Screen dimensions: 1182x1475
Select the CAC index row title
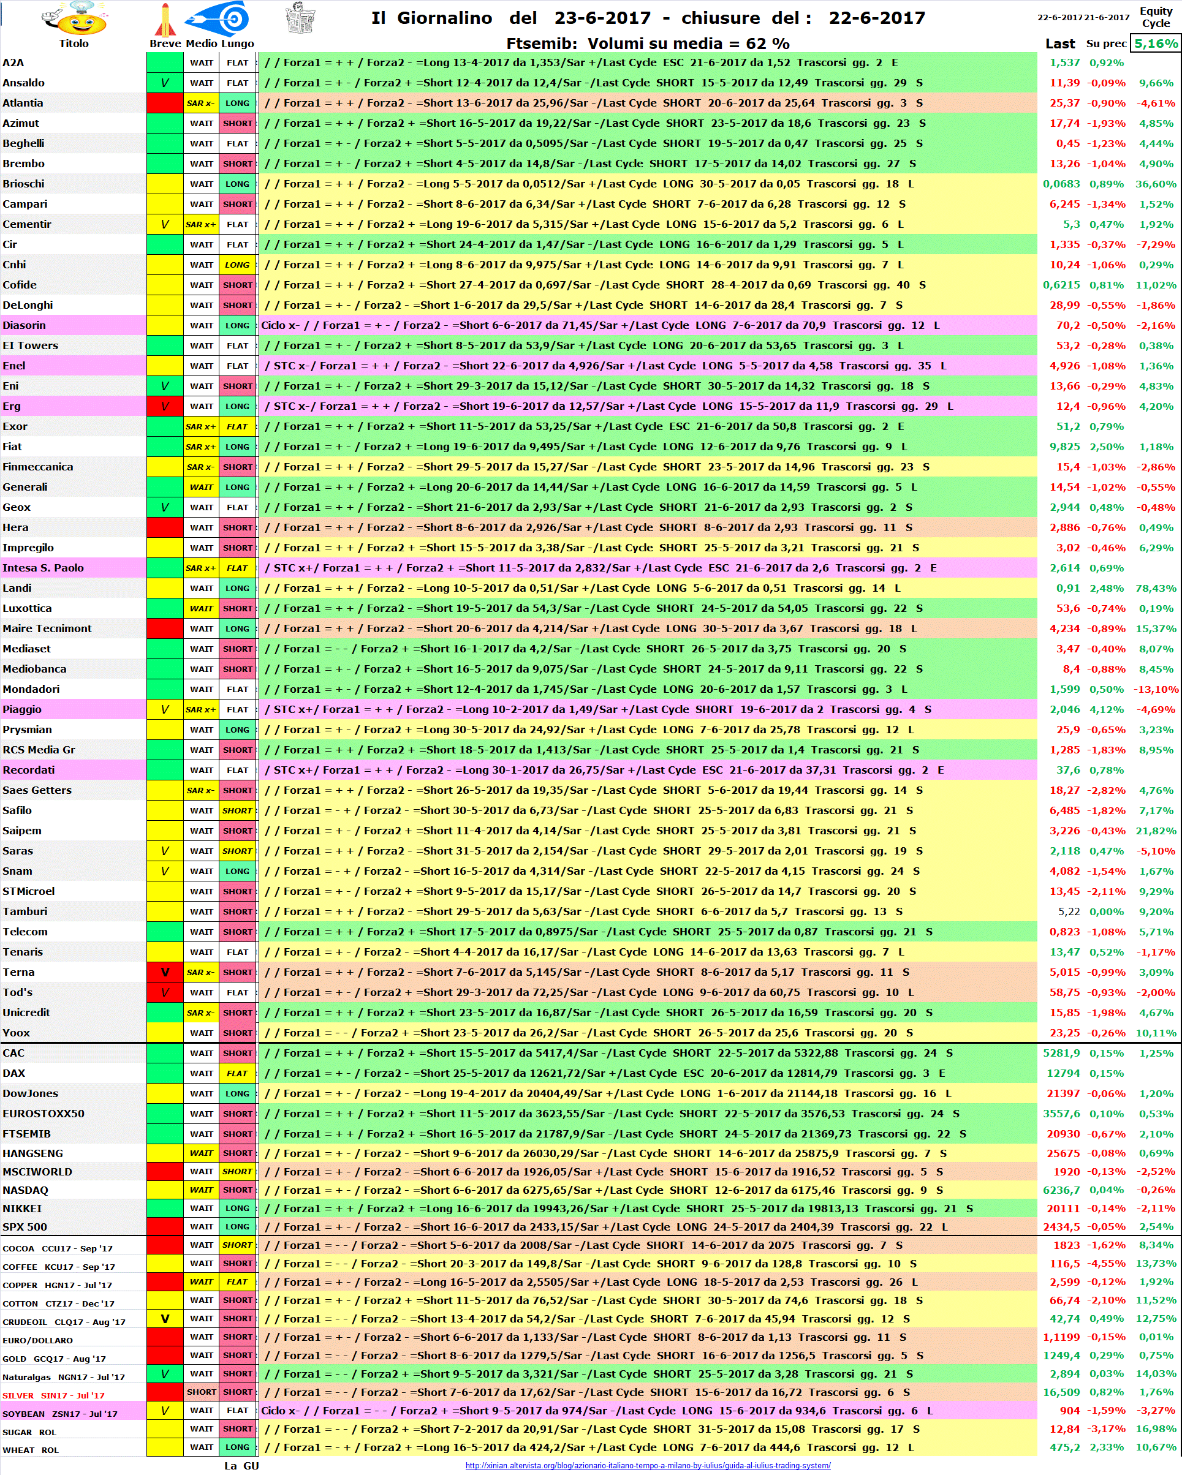pyautogui.click(x=13, y=1053)
